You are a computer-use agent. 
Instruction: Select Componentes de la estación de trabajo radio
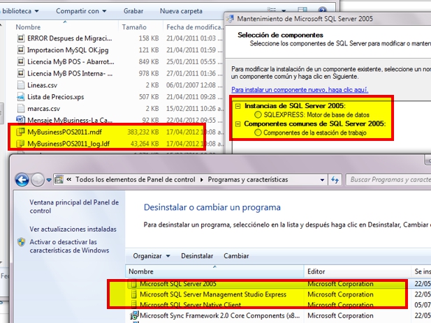tap(258, 133)
